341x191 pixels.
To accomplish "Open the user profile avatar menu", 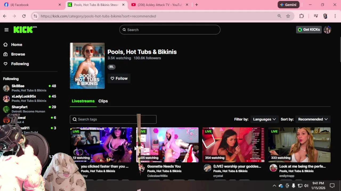I will pos(327,29).
